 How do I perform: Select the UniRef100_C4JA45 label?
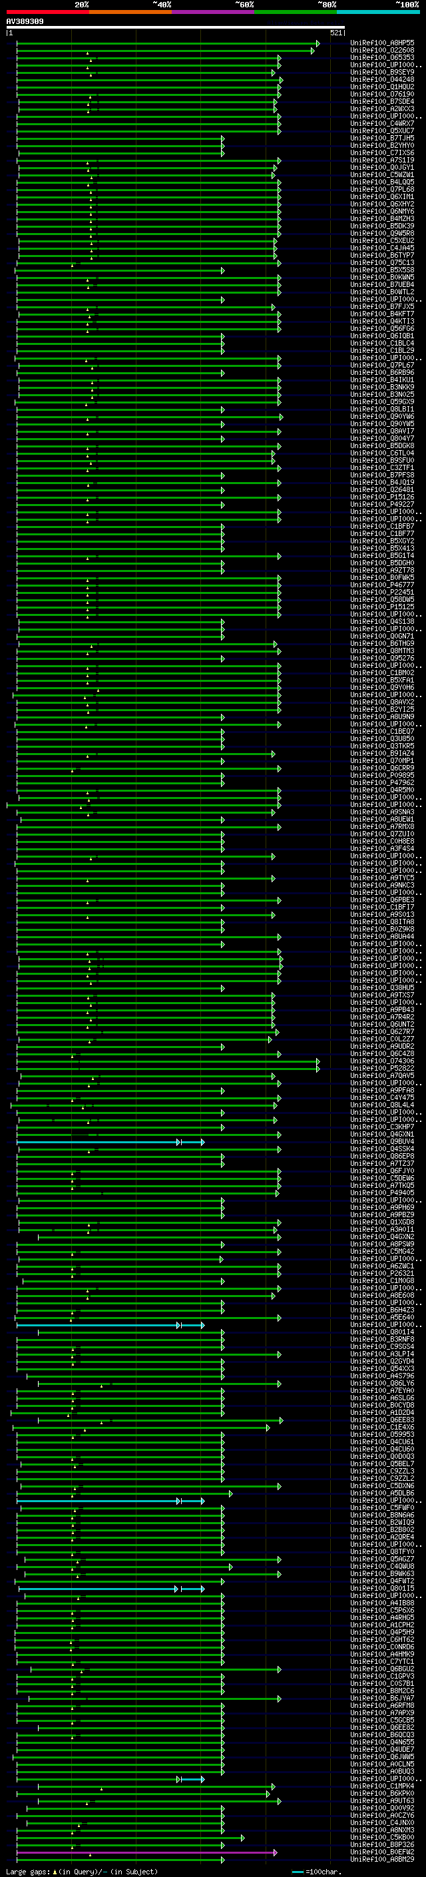click(x=381, y=248)
